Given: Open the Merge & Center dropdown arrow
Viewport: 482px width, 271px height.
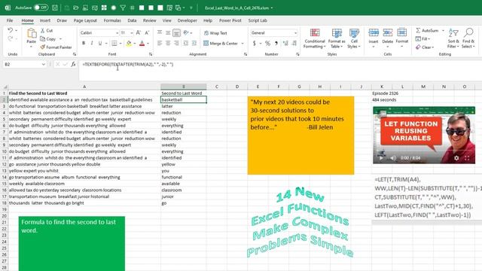Looking at the screenshot, I should (x=243, y=44).
